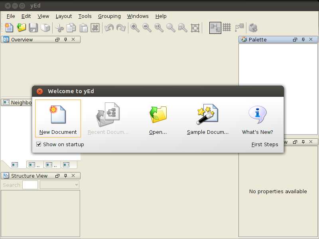Screen dimensions: 319x239
Task: Click the Paste clipboard icon
Action: (83, 27)
